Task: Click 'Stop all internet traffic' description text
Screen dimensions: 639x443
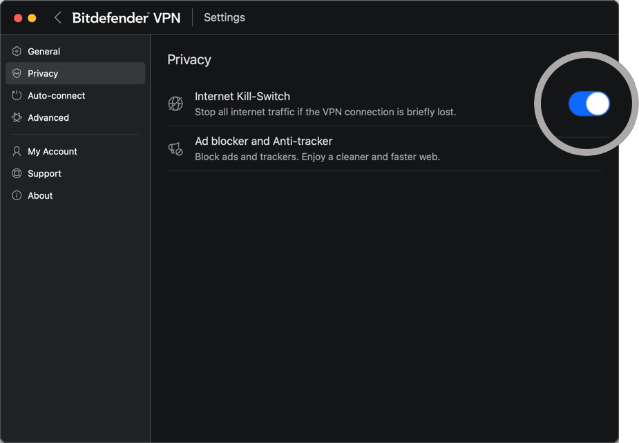Action: [325, 112]
